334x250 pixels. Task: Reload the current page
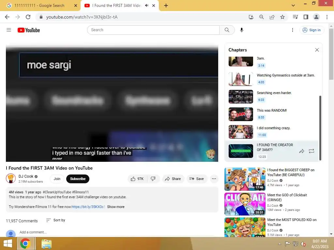point(28,17)
